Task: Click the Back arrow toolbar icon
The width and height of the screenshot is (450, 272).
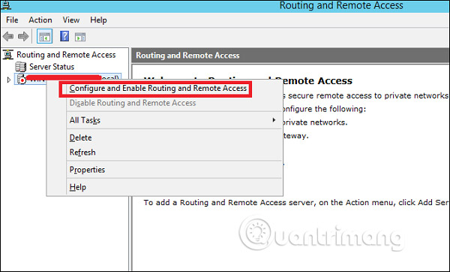Action: [8, 37]
